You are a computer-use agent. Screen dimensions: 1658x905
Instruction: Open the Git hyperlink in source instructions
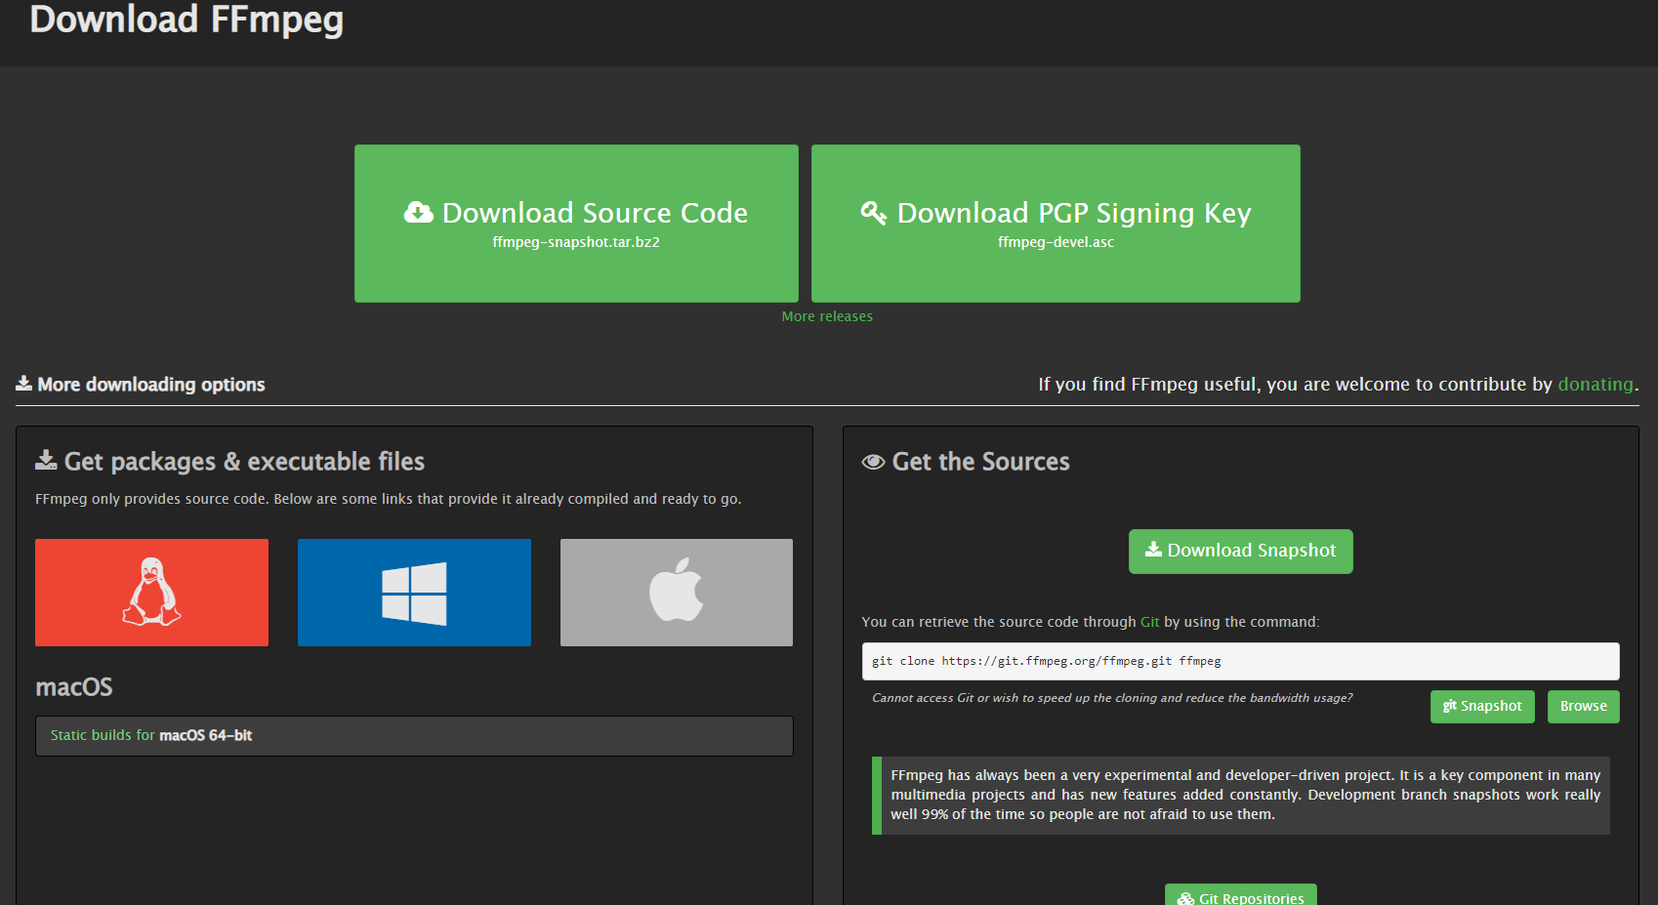[1149, 622]
